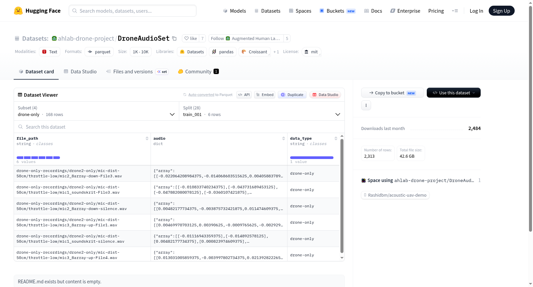Screen dimensions: 533x287
Task: Click the ahlab-drone-project organization link
Action: (86, 38)
